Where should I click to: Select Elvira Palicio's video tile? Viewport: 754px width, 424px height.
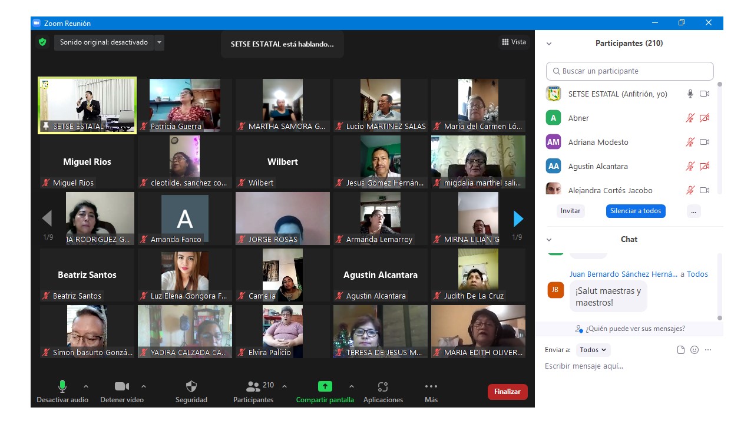point(283,332)
